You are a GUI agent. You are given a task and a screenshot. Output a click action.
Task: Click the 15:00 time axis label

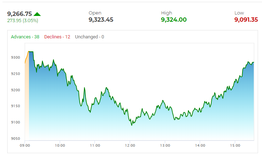235,146
